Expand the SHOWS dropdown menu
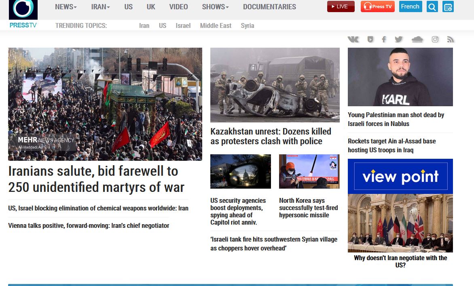The image size is (474, 286). tap(216, 6)
